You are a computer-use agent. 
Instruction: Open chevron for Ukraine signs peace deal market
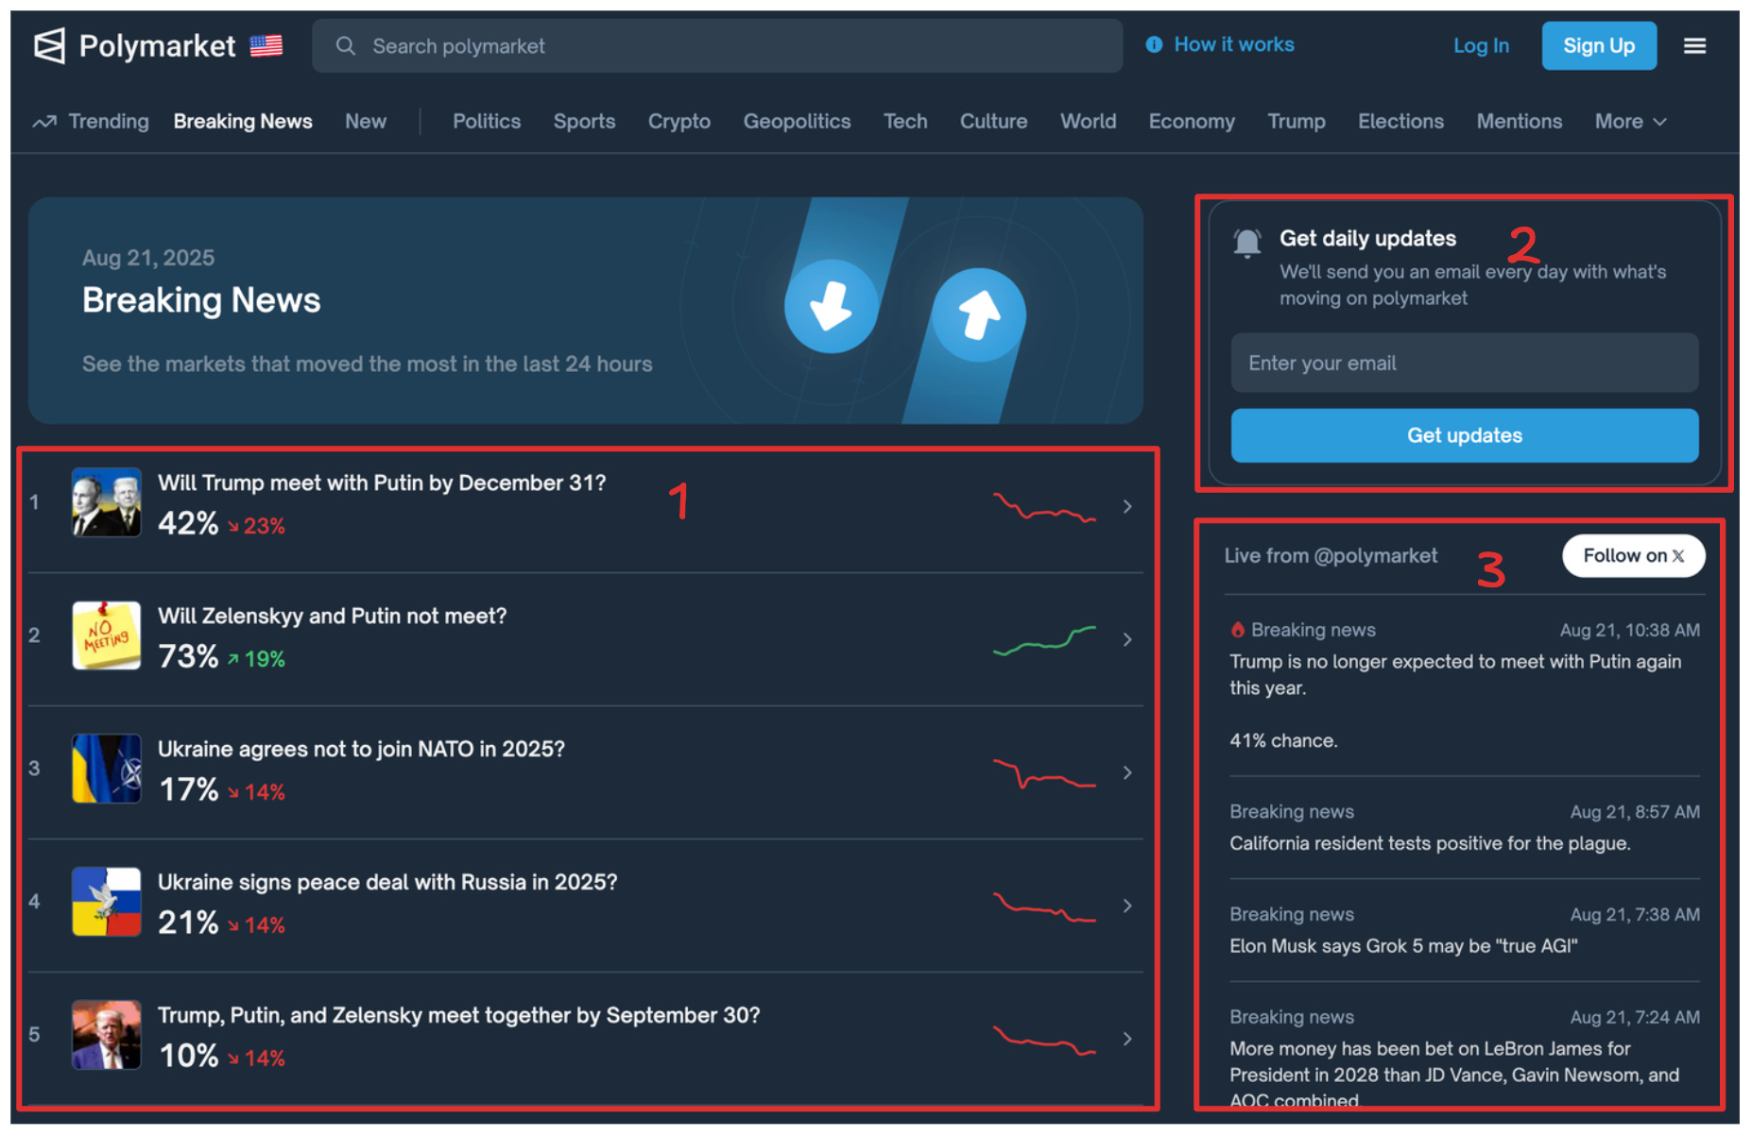click(x=1127, y=906)
